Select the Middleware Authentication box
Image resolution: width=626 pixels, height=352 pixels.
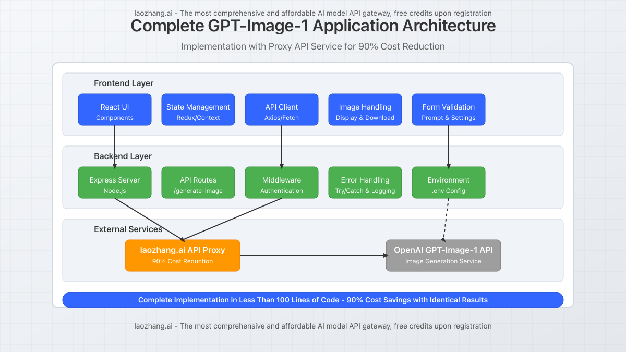[282, 183]
